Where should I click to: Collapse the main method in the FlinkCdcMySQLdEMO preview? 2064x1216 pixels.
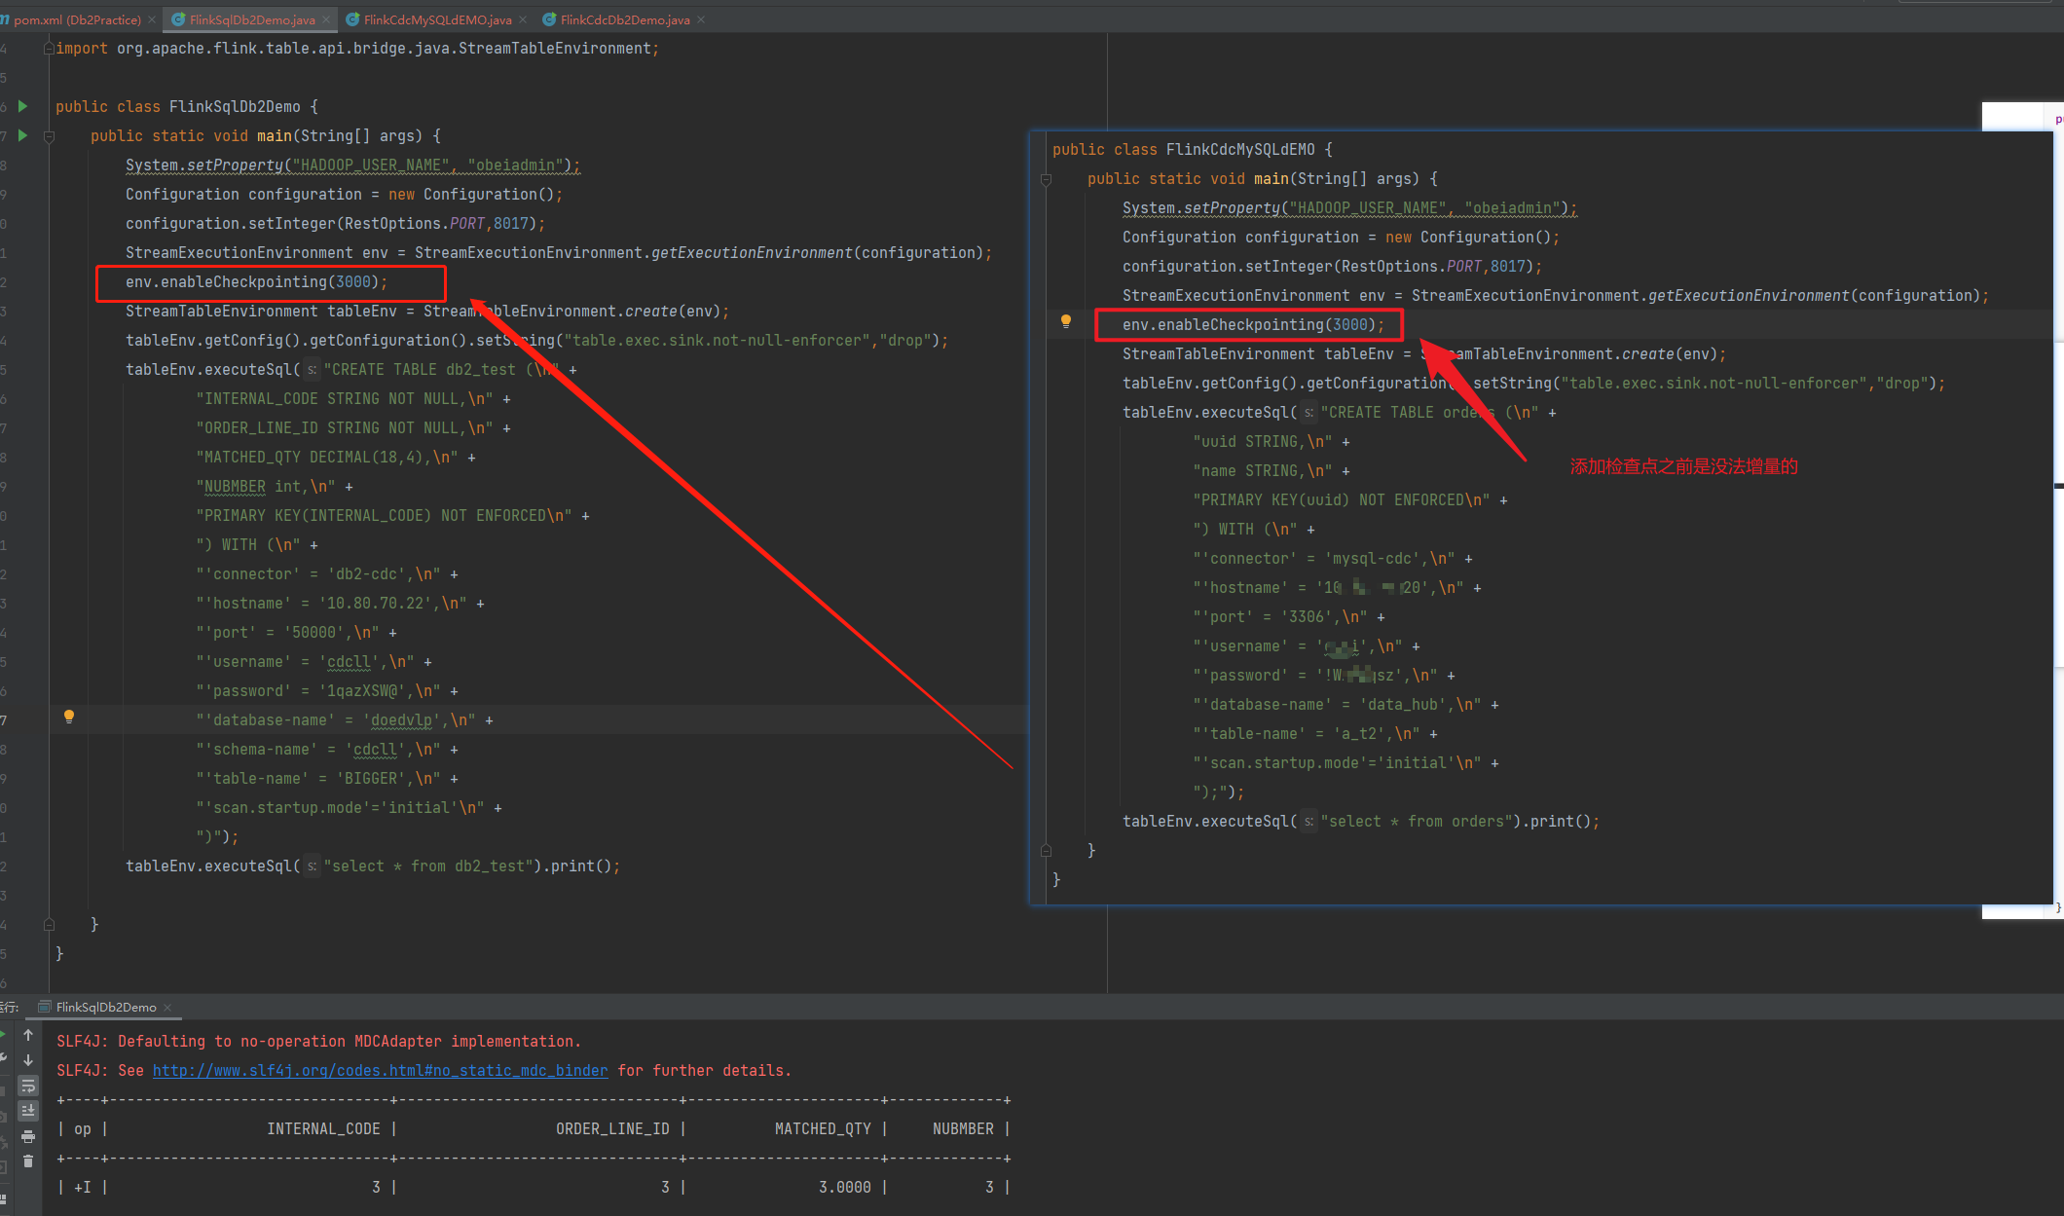(1047, 179)
